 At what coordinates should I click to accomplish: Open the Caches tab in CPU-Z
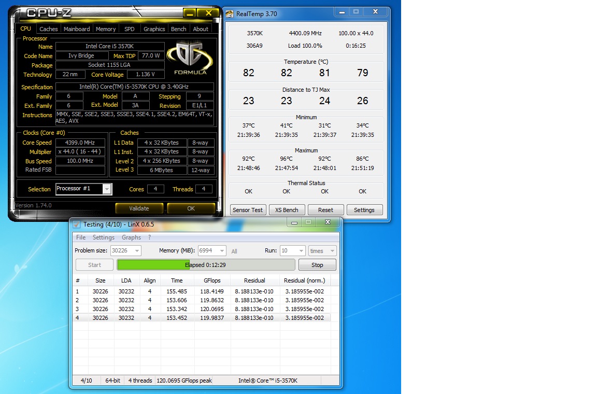tap(49, 29)
